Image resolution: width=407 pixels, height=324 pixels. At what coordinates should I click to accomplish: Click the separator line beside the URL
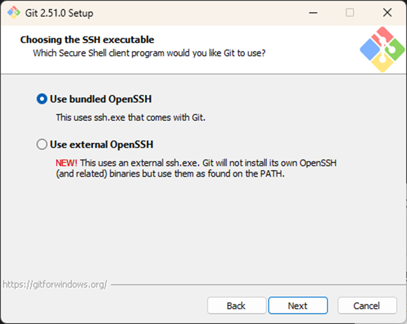click(x=255, y=285)
